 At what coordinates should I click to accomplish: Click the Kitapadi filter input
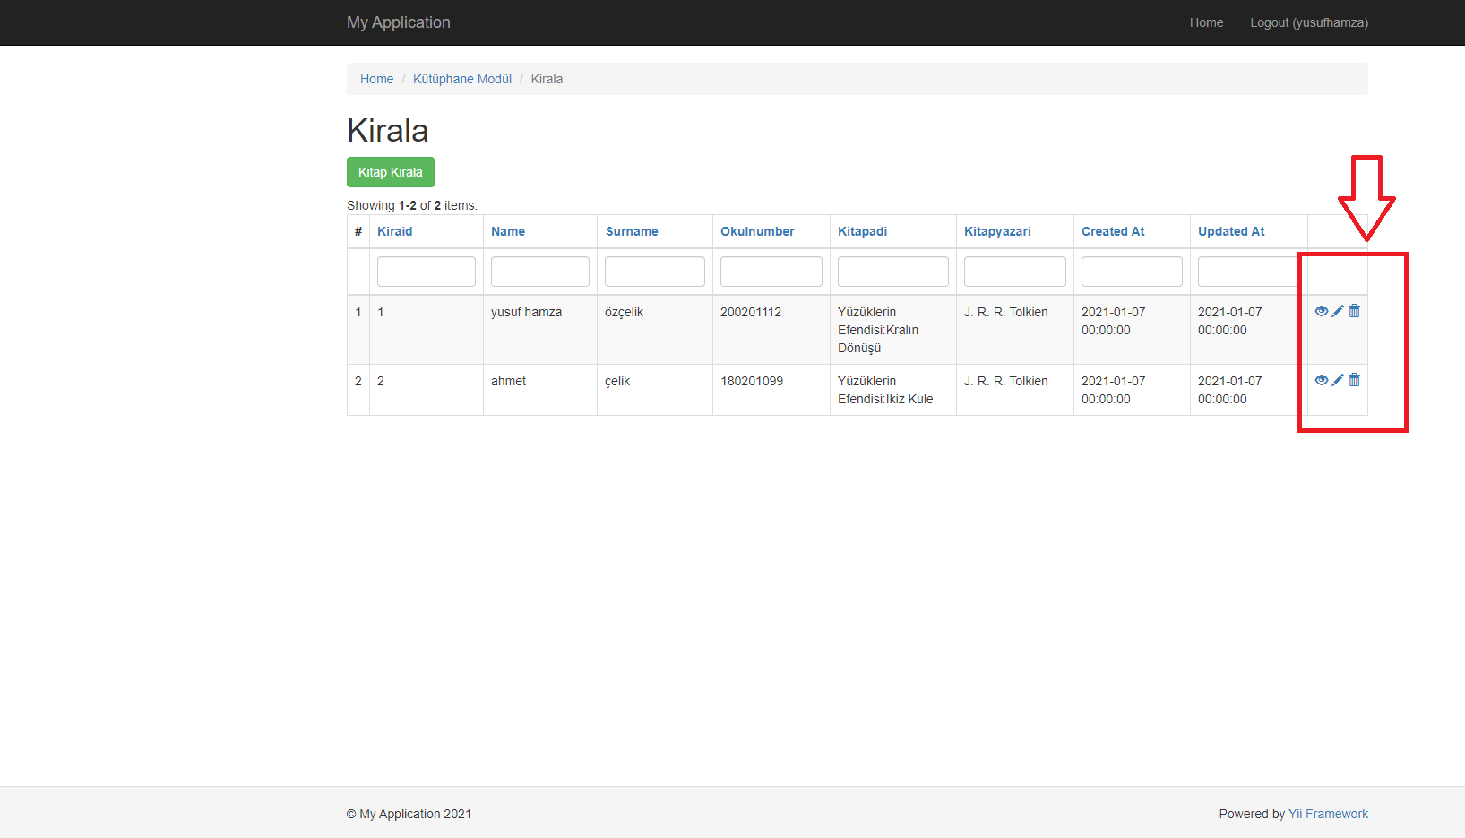coord(892,272)
